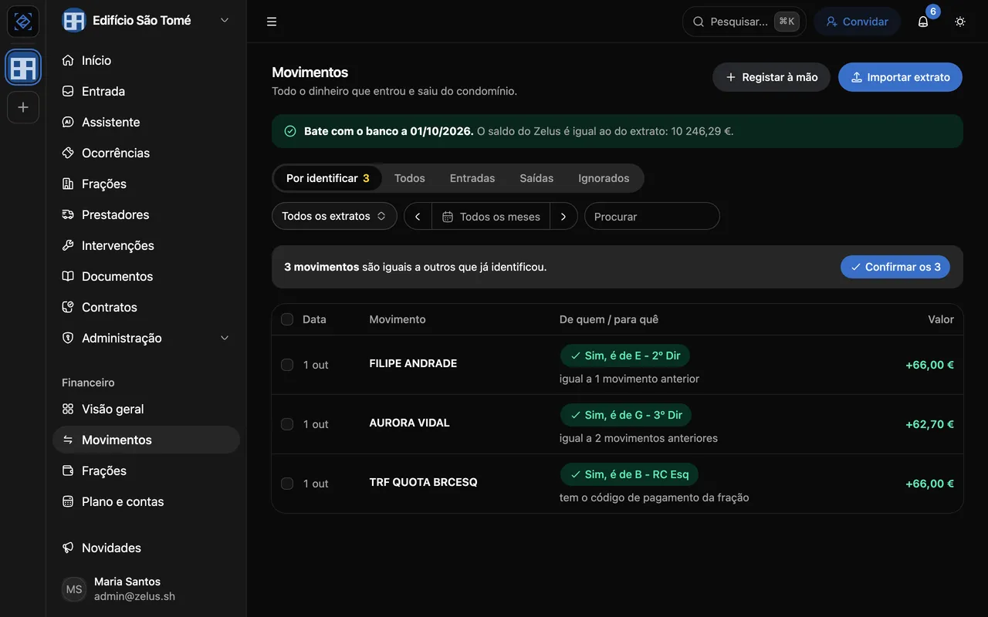
Task: Open notifications via the bell icon
Action: (923, 22)
